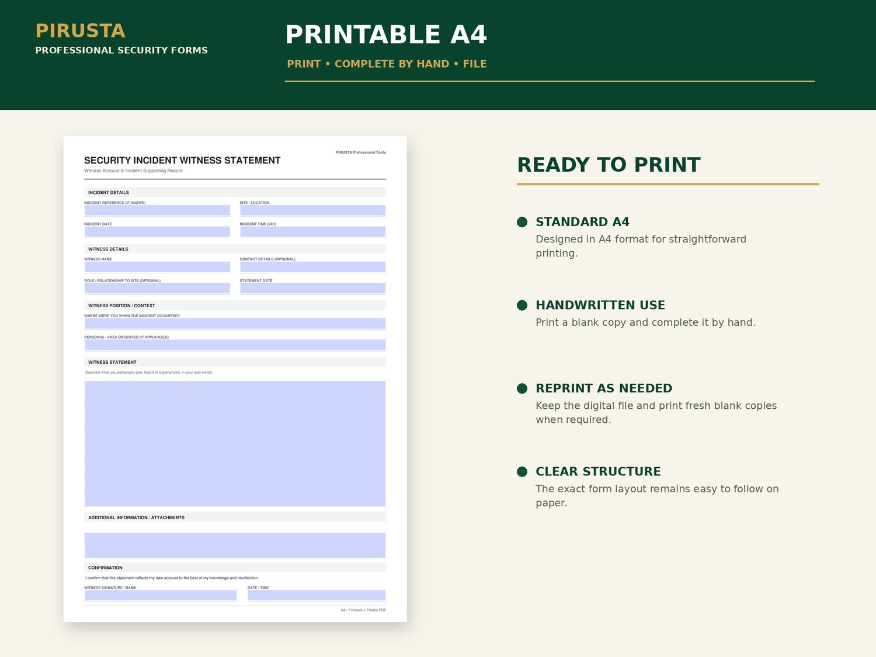The height and width of the screenshot is (657, 876).
Task: Select the Role / Relationship to Site field
Action: click(x=157, y=288)
